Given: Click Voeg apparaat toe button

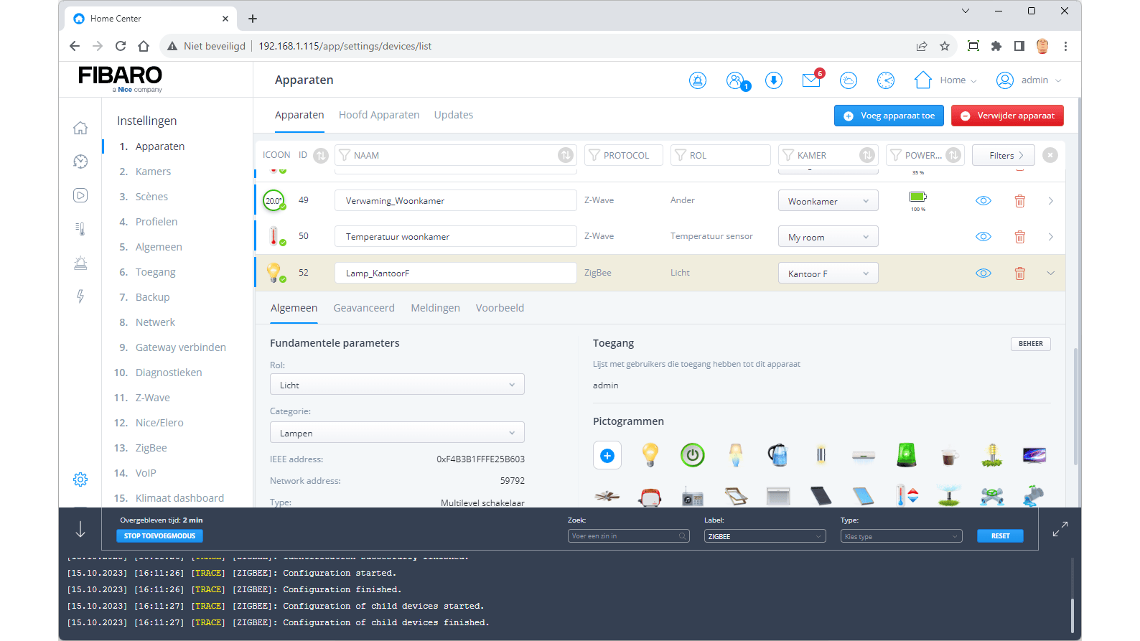Looking at the screenshot, I should pyautogui.click(x=889, y=116).
